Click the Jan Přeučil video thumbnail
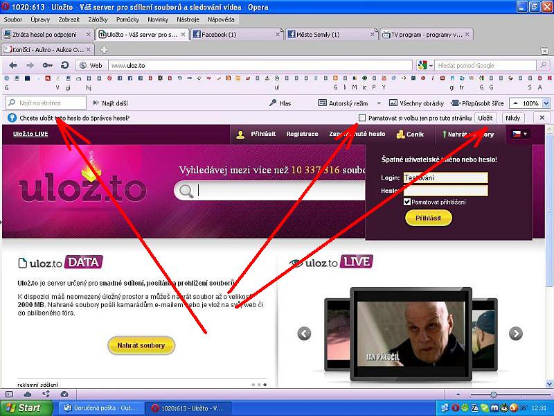Image resolution: width=554 pixels, height=416 pixels. tap(411, 334)
